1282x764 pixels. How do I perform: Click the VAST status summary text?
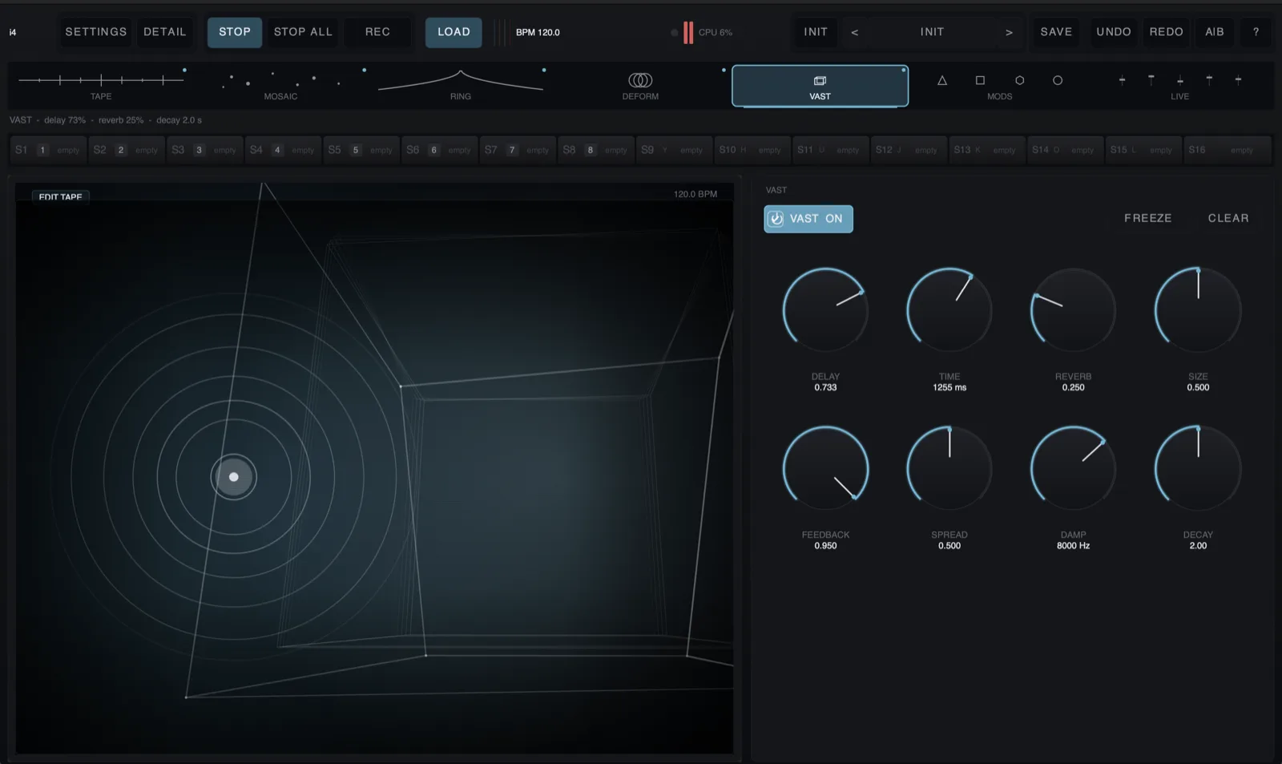tap(106, 120)
